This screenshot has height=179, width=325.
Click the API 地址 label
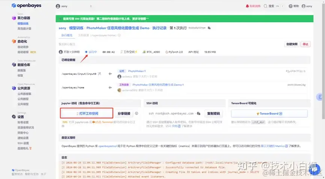[x=193, y=52]
